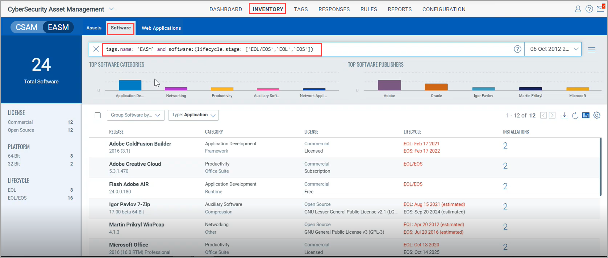Image resolution: width=608 pixels, height=258 pixels.
Task: Switch to the Software tab
Action: tap(121, 28)
